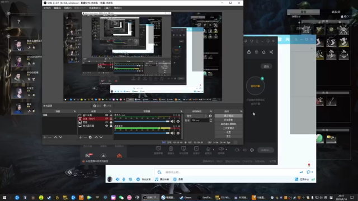This screenshot has width=358, height=201.
Task: Open the transition type dropdown in Scene Transitions
Action: [196, 116]
